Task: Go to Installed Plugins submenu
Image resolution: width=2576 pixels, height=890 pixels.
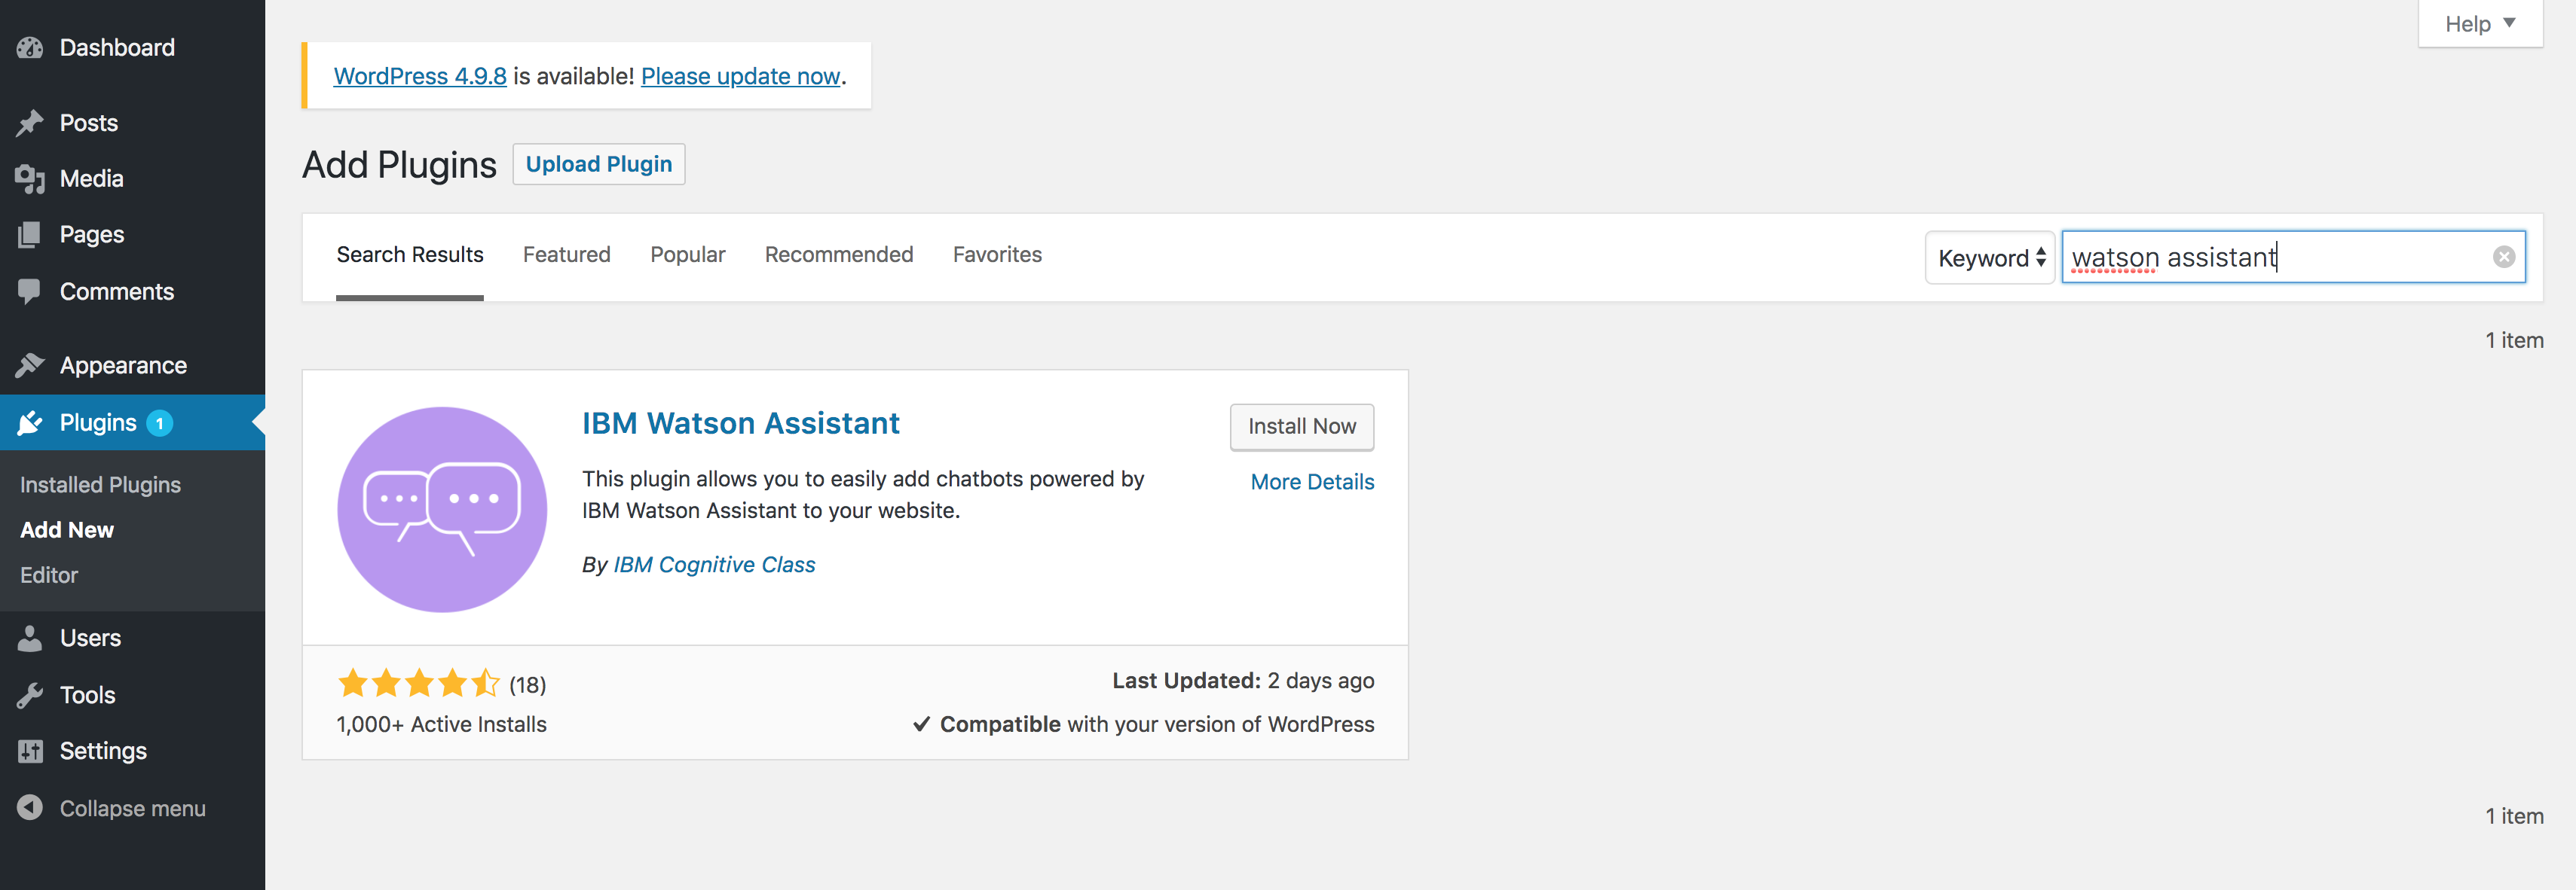Action: pos(100,484)
